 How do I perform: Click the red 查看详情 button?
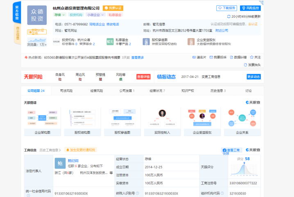[x=143, y=77]
